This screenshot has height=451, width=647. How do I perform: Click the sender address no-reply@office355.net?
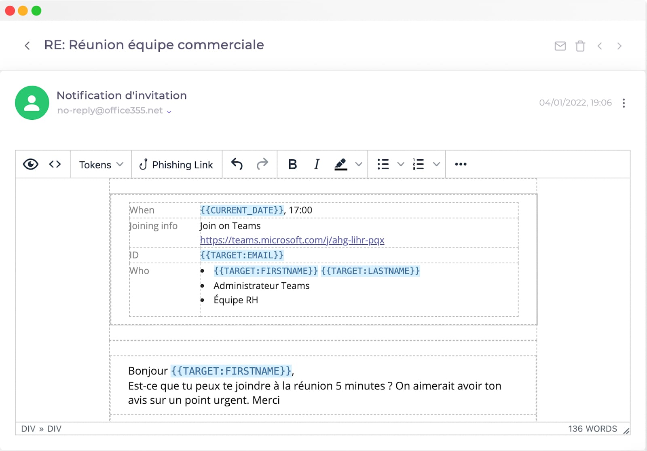[x=110, y=110]
